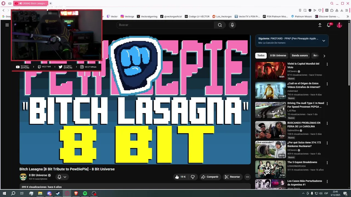Click the Compartir share button
Screen dimensions: 351x197
pyautogui.click(x=210, y=177)
